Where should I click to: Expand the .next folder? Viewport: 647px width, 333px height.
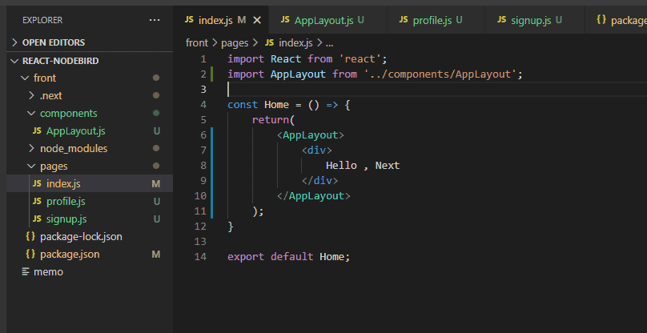(90, 96)
